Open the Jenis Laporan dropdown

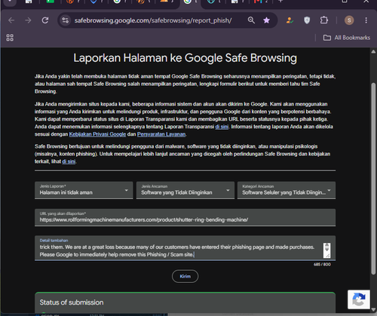point(84,190)
